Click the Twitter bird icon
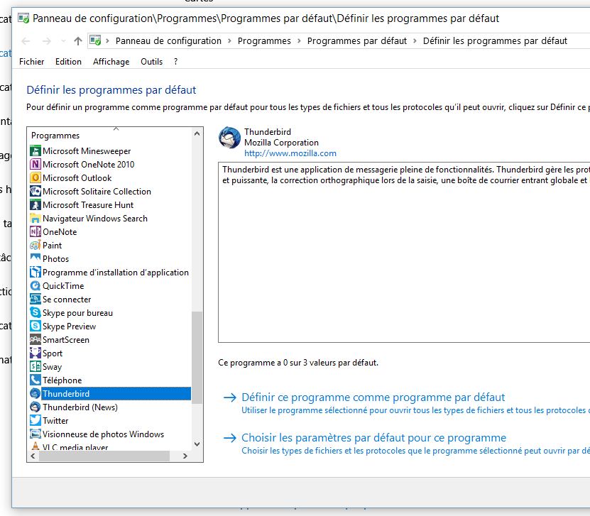Viewport: 590px width, 516px height. [x=35, y=420]
